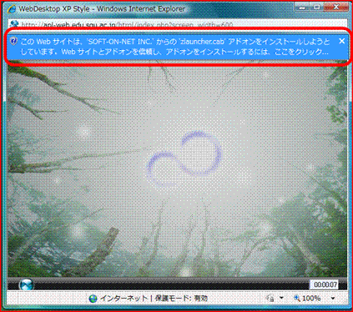Maximize the Internet Explorer window
This screenshot has height=312, width=353.
(316, 8)
